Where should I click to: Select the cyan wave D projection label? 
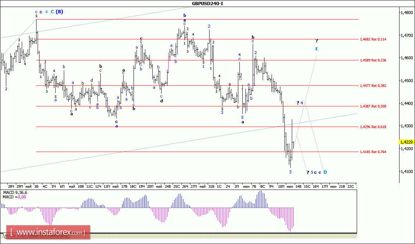(x=325, y=172)
